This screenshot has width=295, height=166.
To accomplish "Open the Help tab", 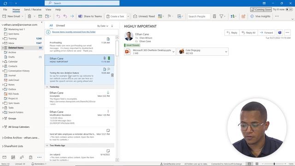I will 58,9.
